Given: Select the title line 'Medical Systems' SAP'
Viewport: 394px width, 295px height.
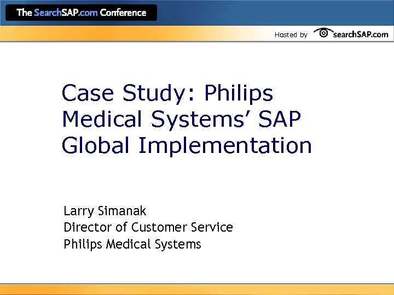Looking at the screenshot, I should point(181,120).
